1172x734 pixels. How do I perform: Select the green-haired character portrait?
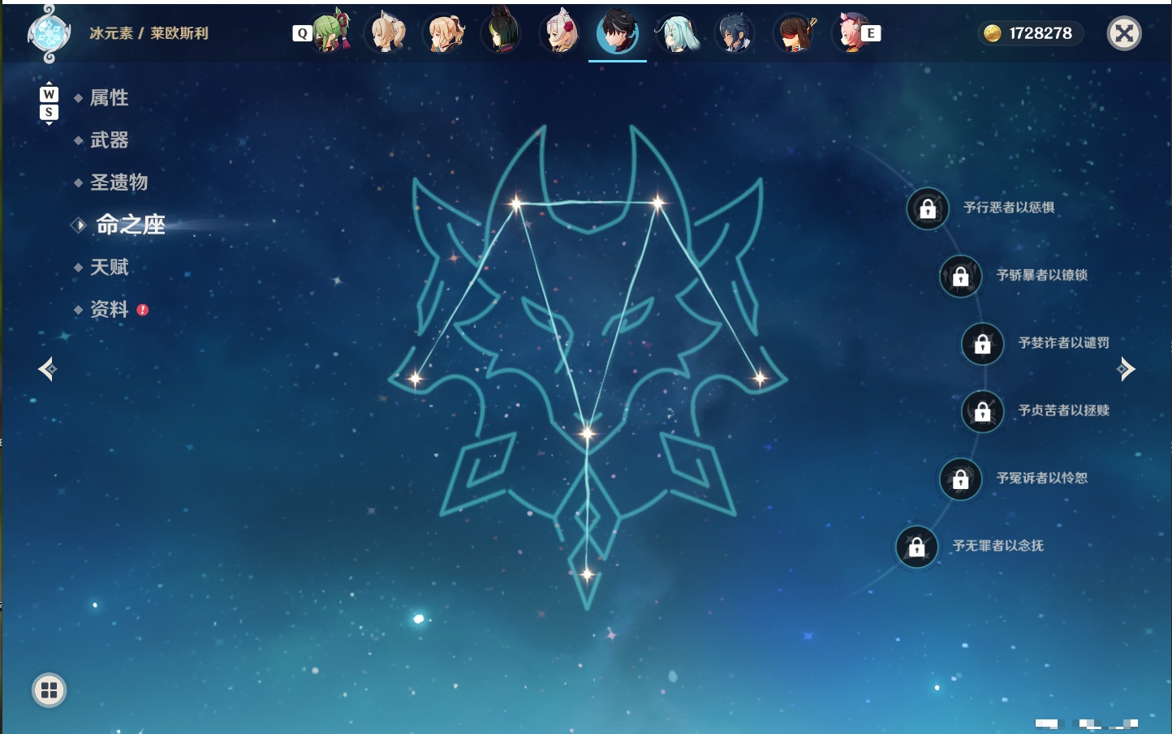331,32
